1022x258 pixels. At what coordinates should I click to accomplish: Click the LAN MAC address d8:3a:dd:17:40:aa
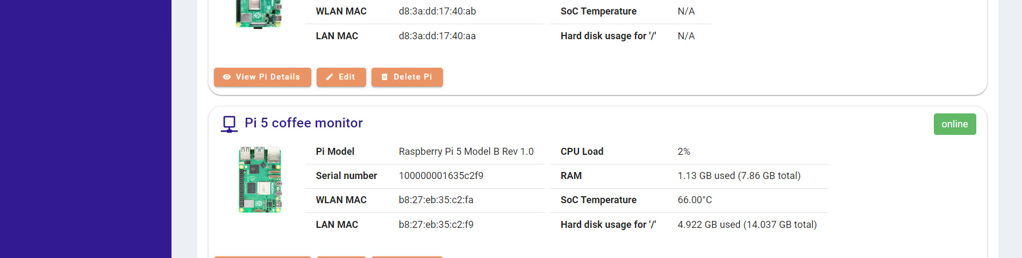pyautogui.click(x=437, y=36)
